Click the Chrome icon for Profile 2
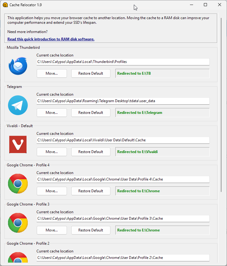The image size is (227, 266). [x=18, y=257]
